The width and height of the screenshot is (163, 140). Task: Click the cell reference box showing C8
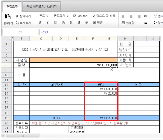[20, 32]
